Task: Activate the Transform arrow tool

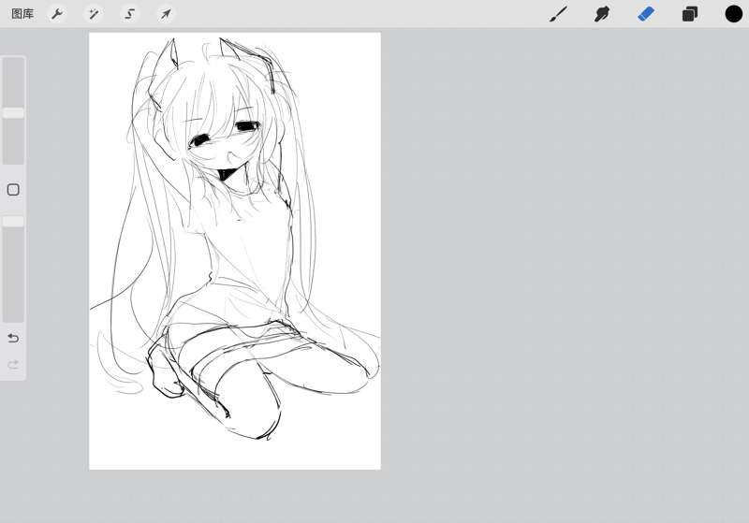Action: pyautogui.click(x=166, y=14)
